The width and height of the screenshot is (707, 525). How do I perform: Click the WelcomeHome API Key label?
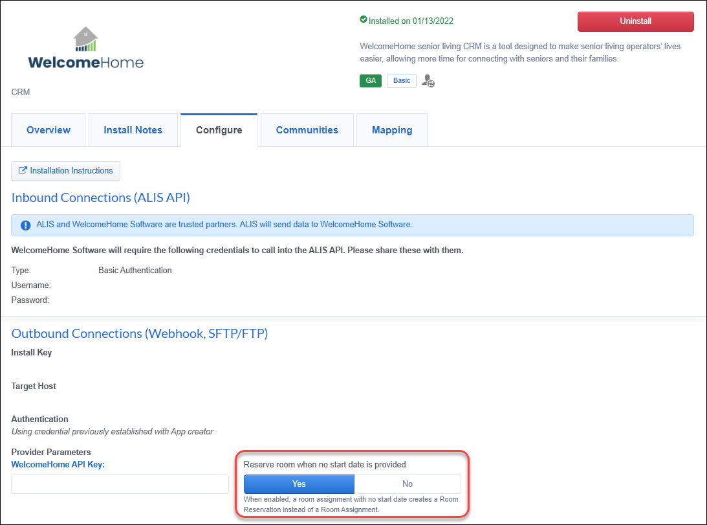click(x=58, y=465)
